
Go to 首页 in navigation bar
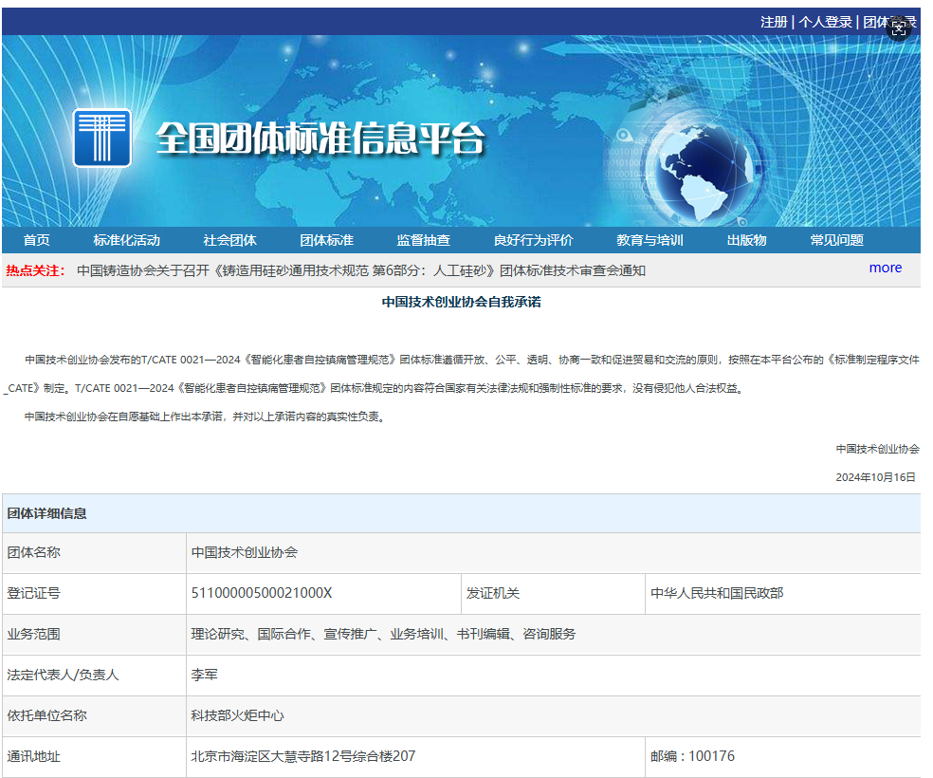pyautogui.click(x=36, y=240)
